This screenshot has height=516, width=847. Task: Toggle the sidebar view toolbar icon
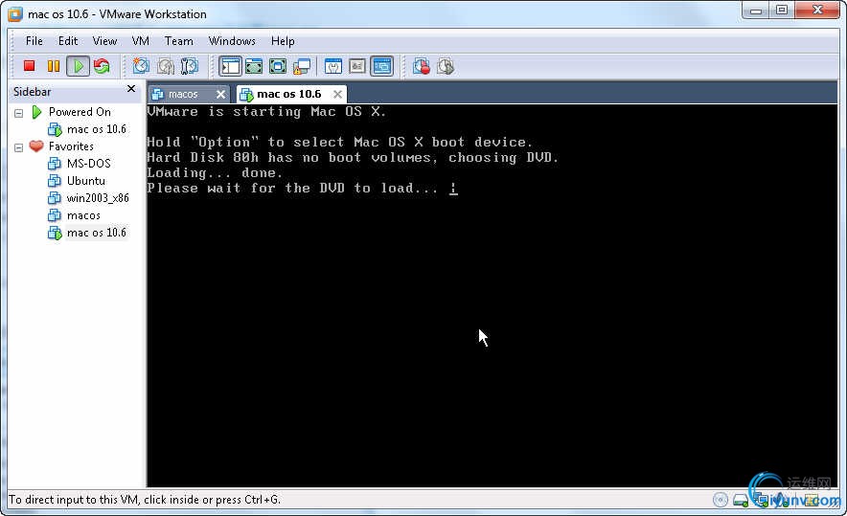coord(230,66)
